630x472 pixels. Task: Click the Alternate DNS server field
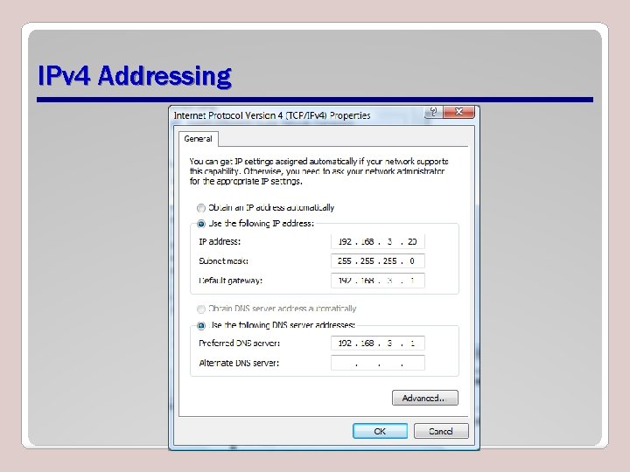click(x=378, y=363)
